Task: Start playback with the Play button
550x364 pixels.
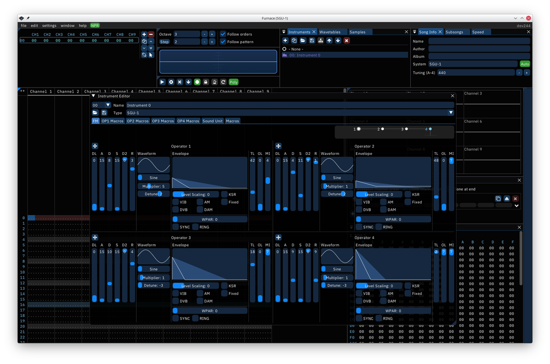Action: click(x=162, y=82)
